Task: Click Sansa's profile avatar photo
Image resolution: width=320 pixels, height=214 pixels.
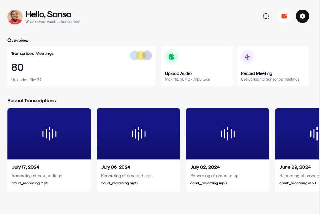Action: 15,17
